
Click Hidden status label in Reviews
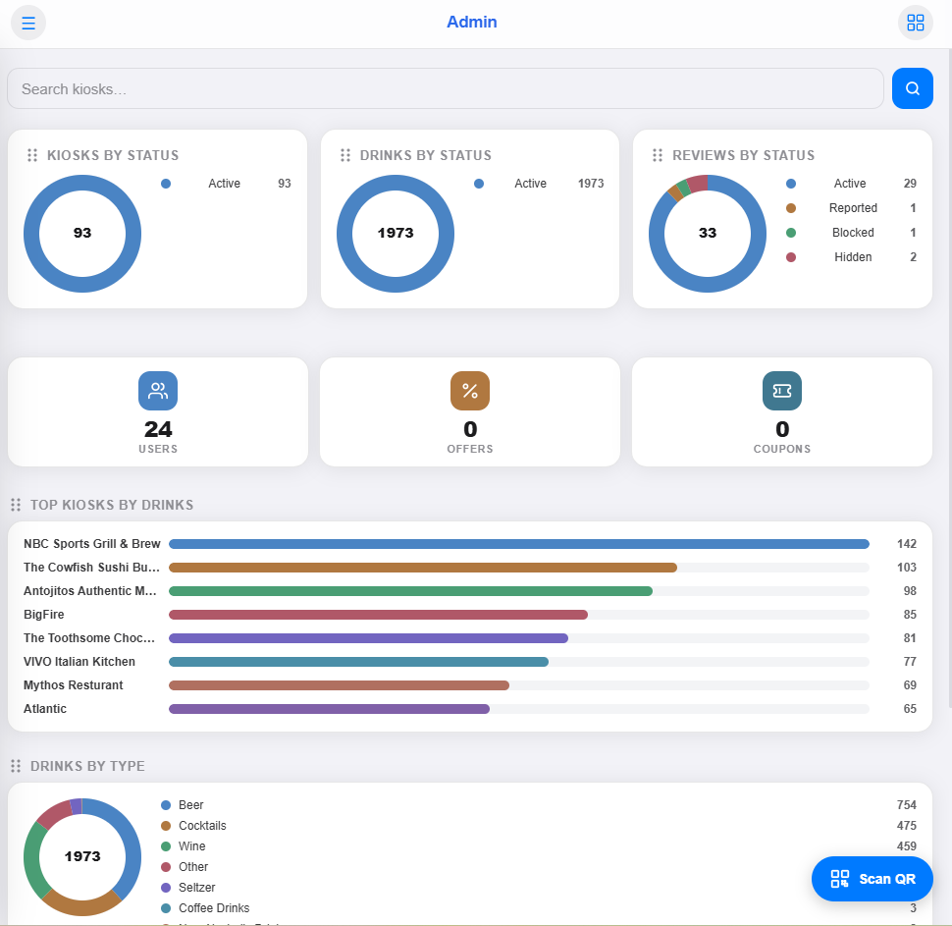(853, 257)
